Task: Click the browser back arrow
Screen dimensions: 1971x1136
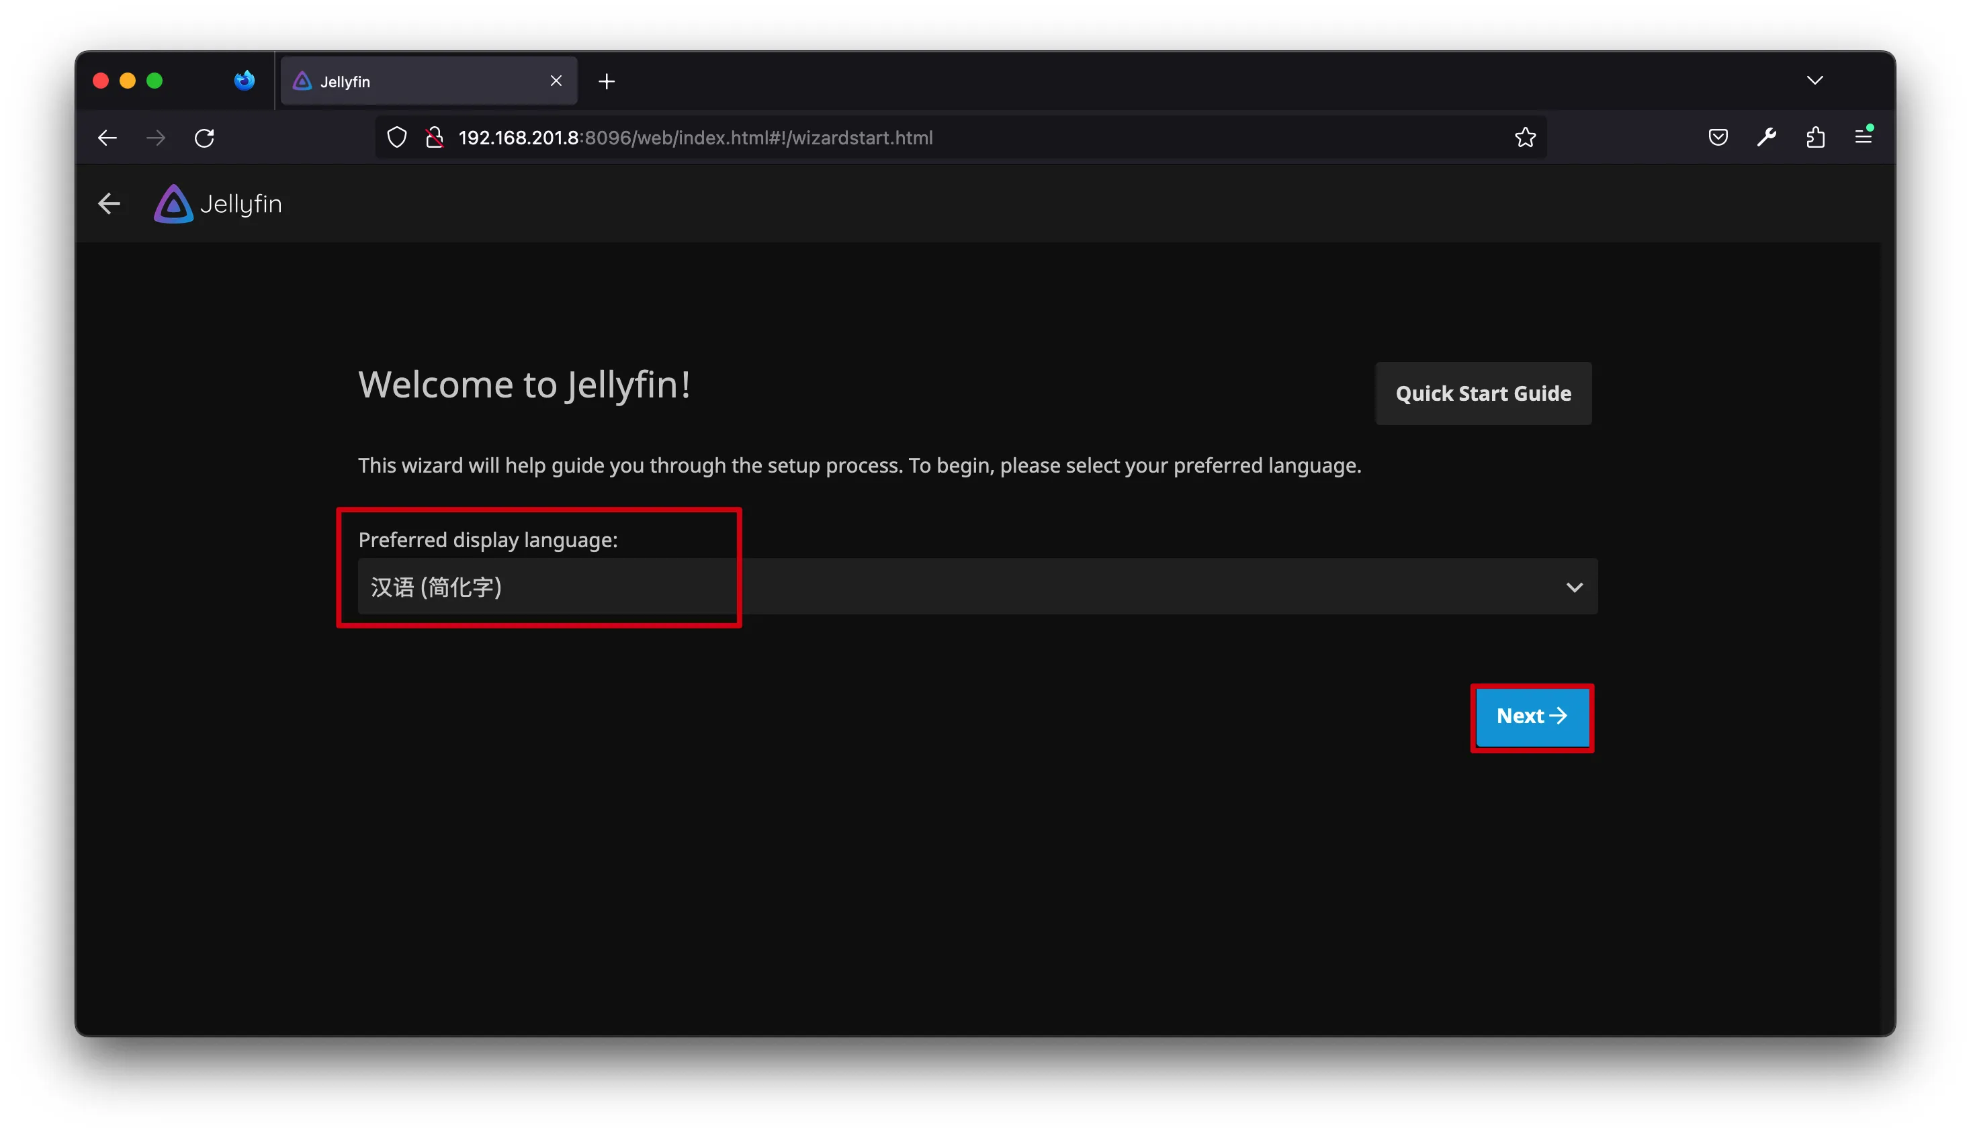Action: click(107, 138)
